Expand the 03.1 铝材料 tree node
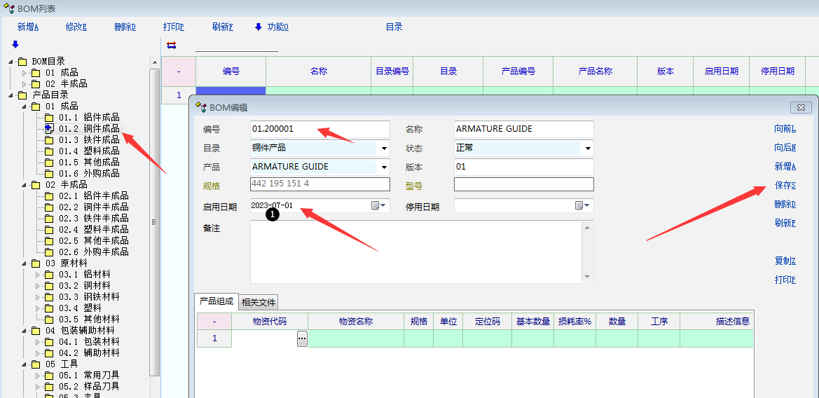Viewport: 819px width, 398px height. click(x=36, y=275)
